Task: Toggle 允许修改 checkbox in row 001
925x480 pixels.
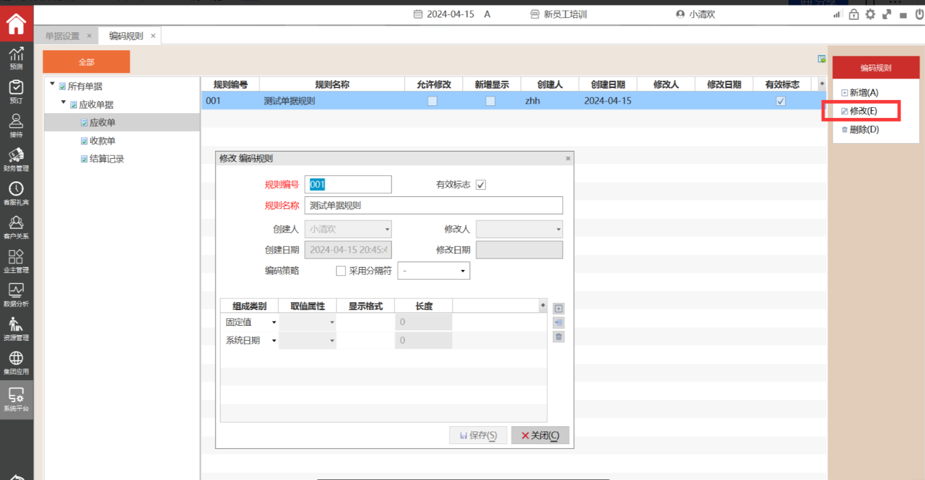Action: 432,101
